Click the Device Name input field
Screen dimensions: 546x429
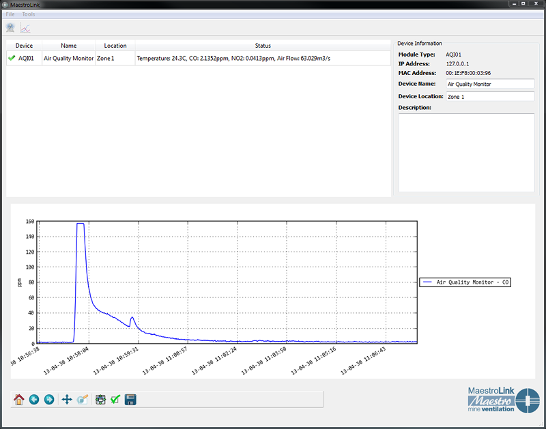coord(490,84)
